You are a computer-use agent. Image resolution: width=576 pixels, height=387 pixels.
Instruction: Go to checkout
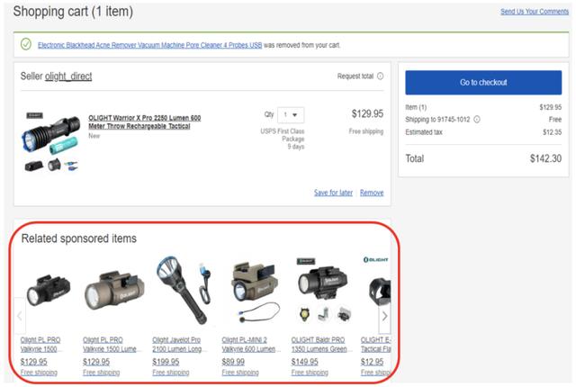click(x=483, y=82)
